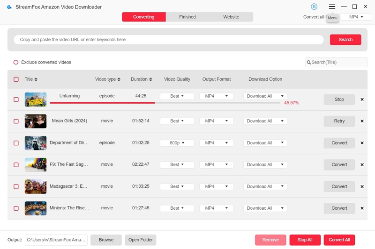Toggle the select-all checkbox in header
Image resolution: width=375 pixels, height=249 pixels.
pos(16,79)
